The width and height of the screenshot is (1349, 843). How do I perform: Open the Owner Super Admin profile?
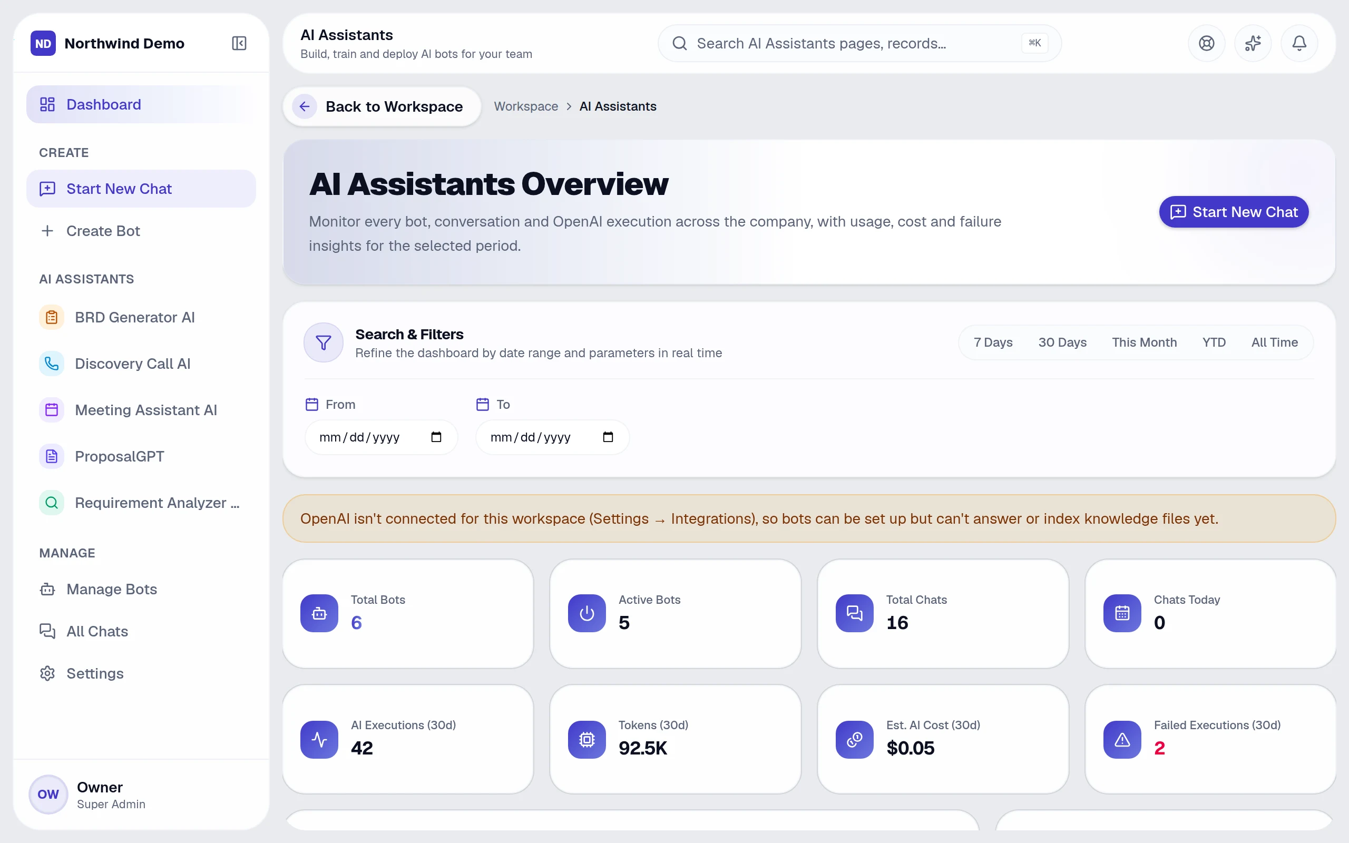click(141, 795)
